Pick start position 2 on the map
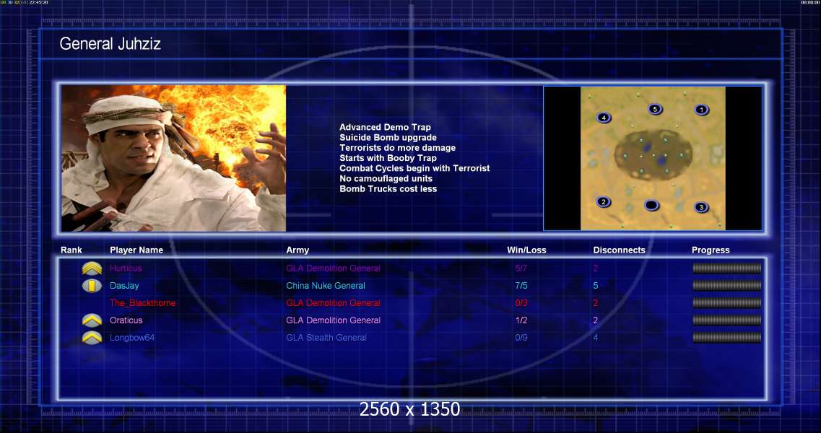The image size is (821, 433). pos(603,202)
